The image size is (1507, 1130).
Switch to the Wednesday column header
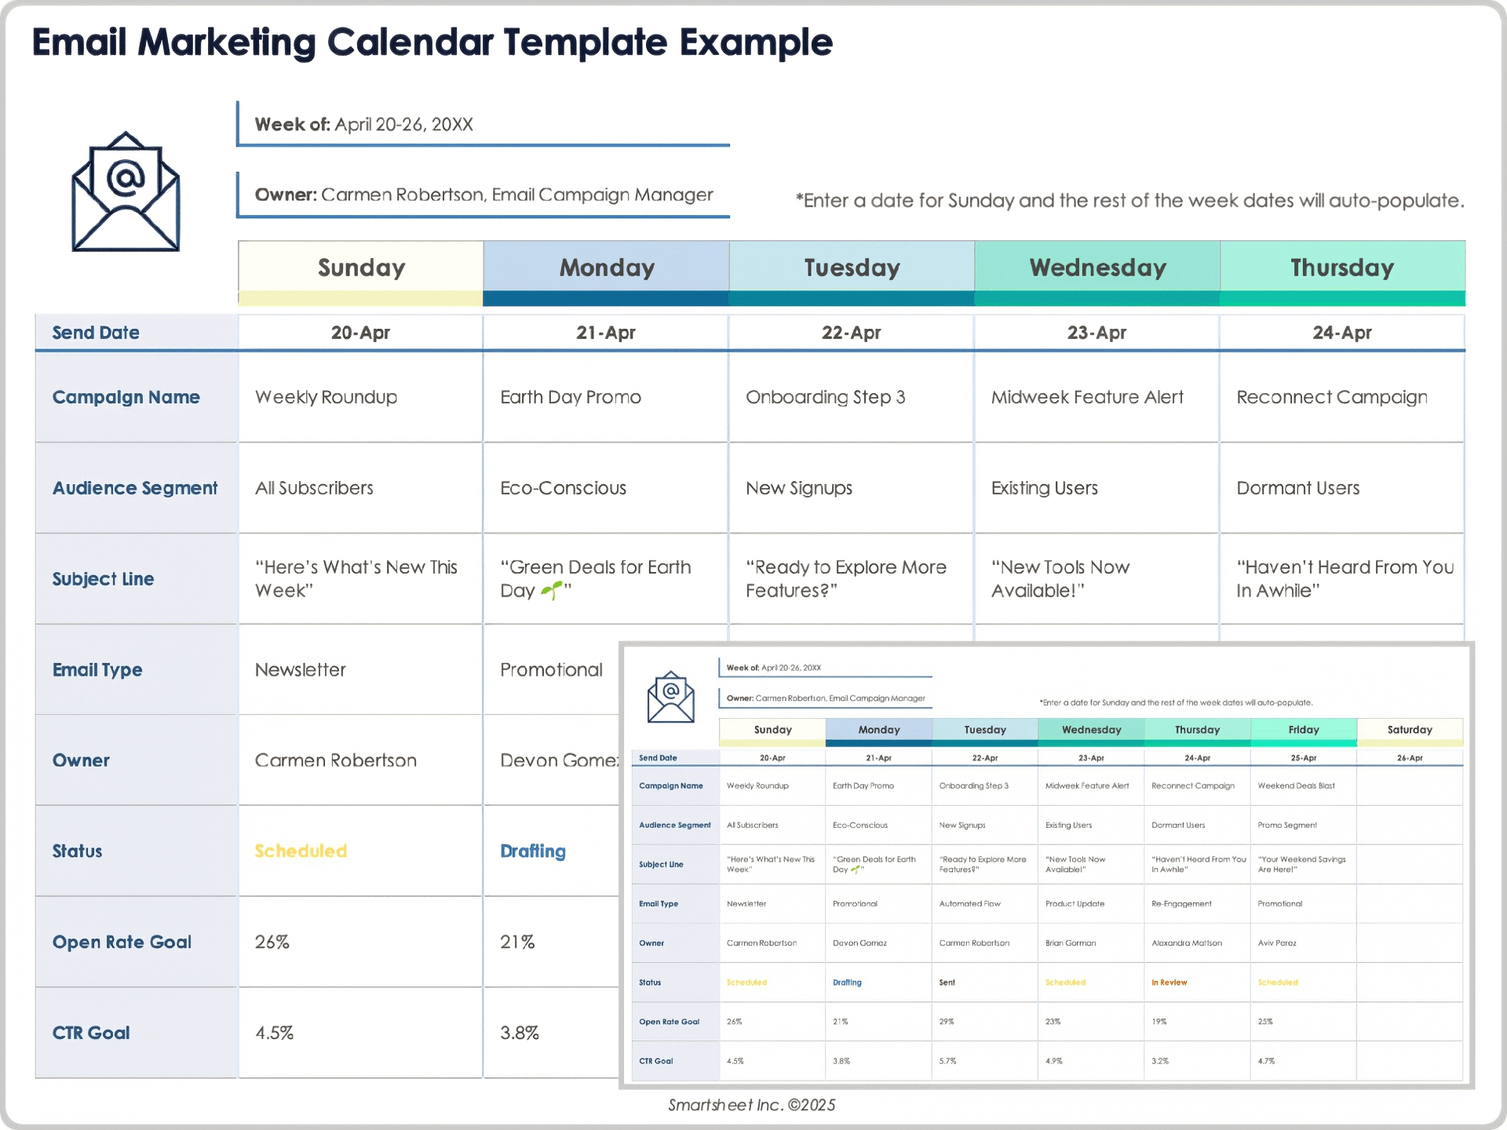click(1096, 268)
